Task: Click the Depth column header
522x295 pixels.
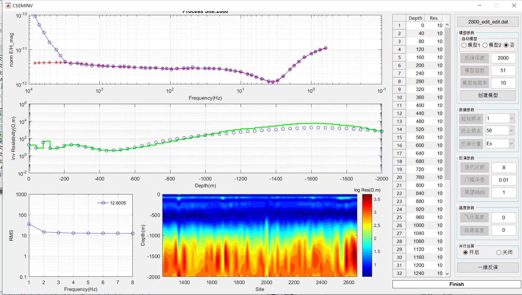Action: point(415,18)
